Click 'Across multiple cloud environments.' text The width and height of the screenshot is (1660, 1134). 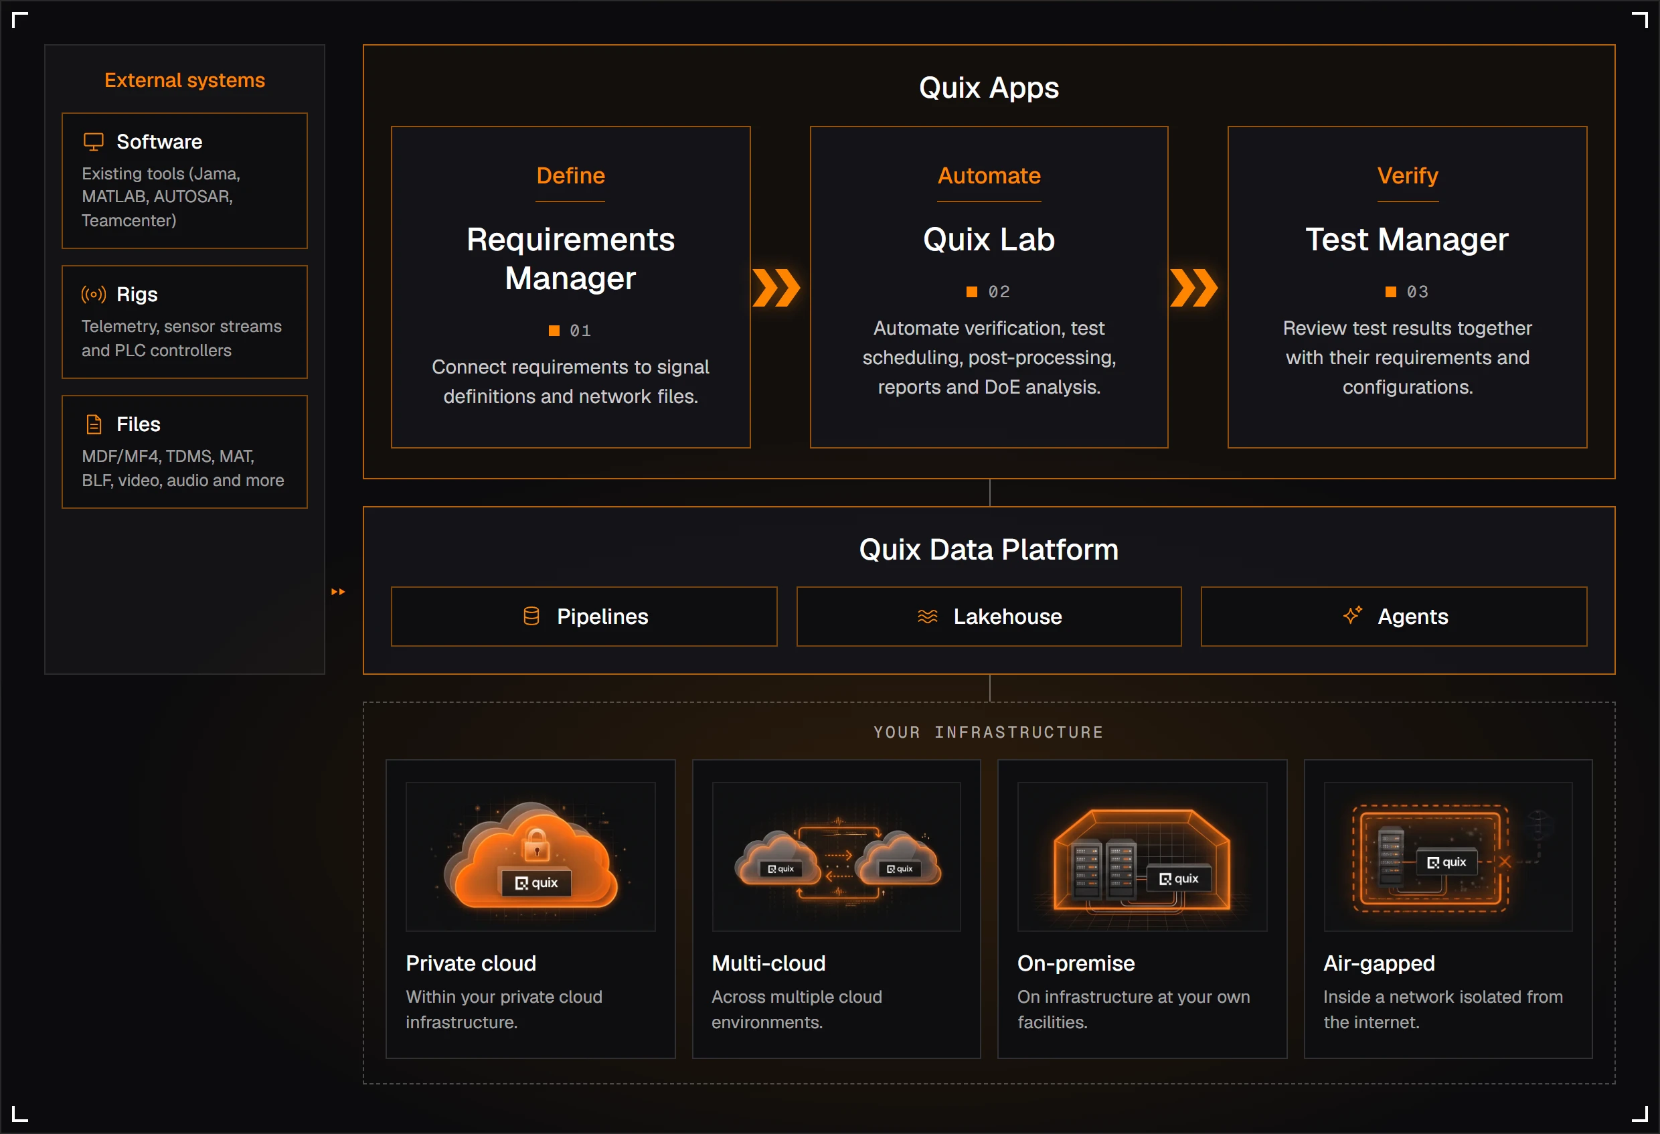pos(797,1009)
